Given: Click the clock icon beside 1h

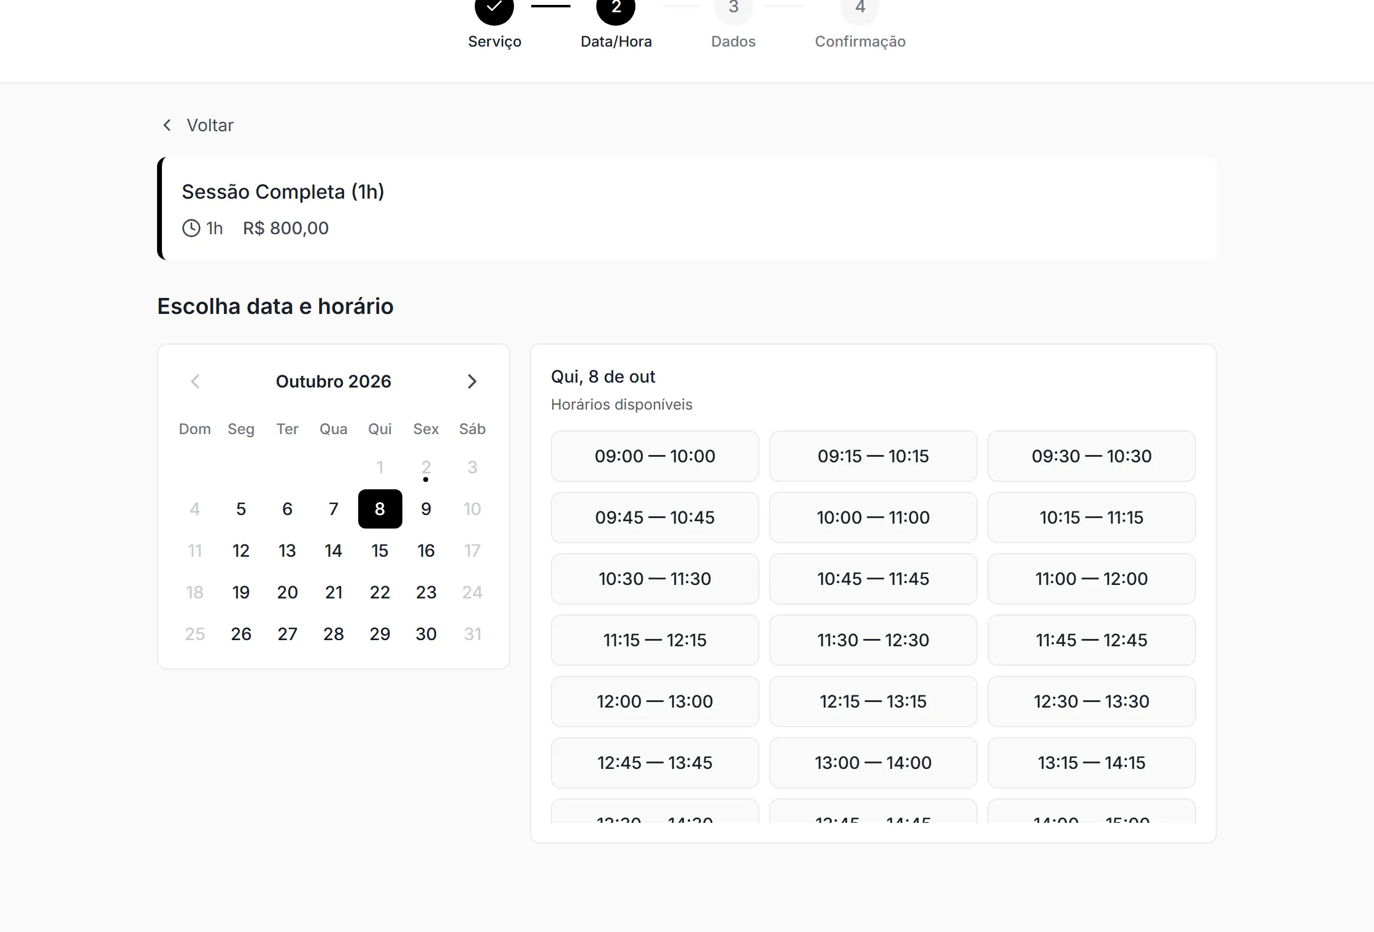Looking at the screenshot, I should (x=191, y=228).
